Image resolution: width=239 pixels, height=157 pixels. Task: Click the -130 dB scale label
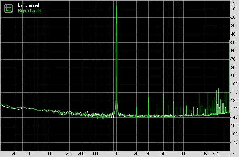234,109
